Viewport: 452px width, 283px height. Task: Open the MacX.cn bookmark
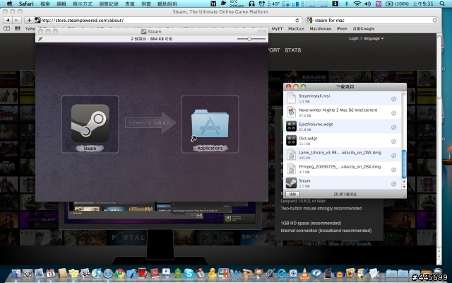(x=296, y=28)
